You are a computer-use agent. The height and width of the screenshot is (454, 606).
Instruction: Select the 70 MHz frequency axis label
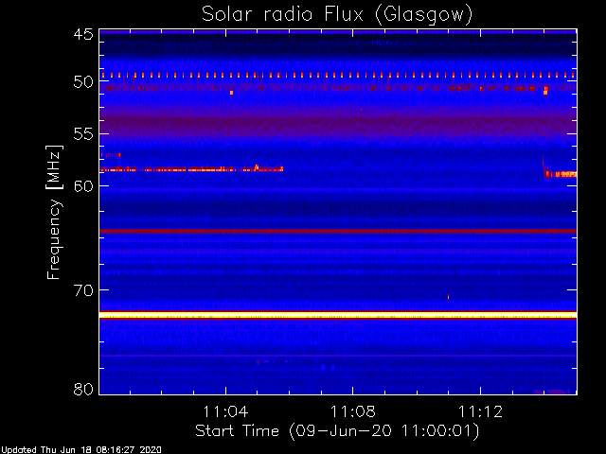click(x=83, y=290)
